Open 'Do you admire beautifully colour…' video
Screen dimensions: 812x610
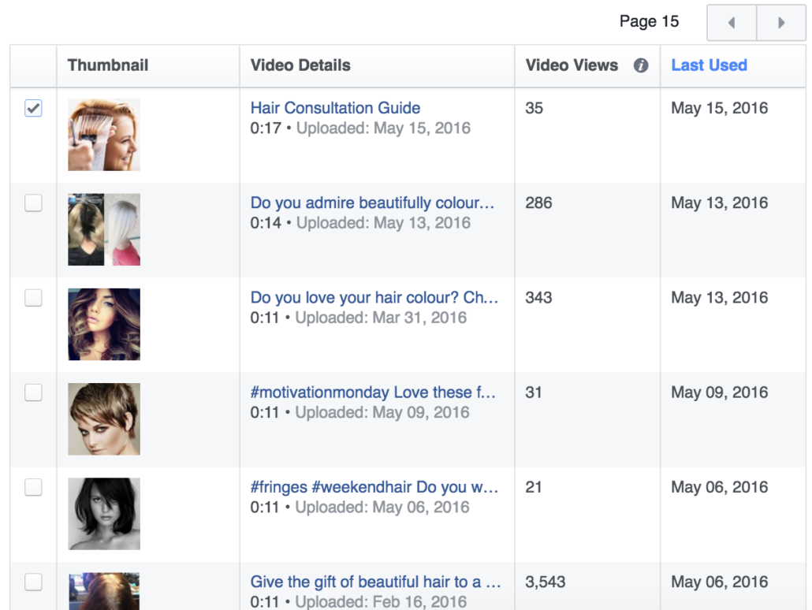pos(372,203)
